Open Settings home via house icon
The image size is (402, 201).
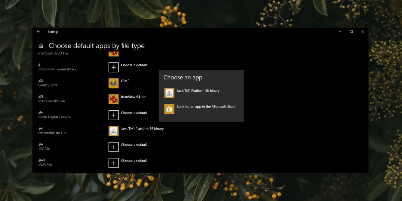coord(41,46)
